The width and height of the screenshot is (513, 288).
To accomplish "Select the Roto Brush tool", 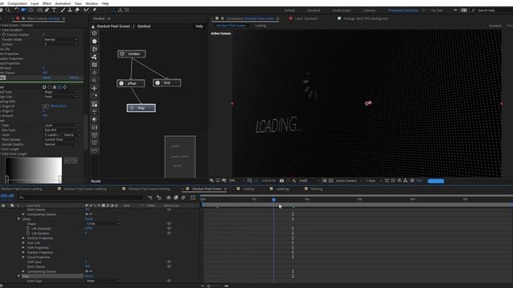I will click(86, 10).
